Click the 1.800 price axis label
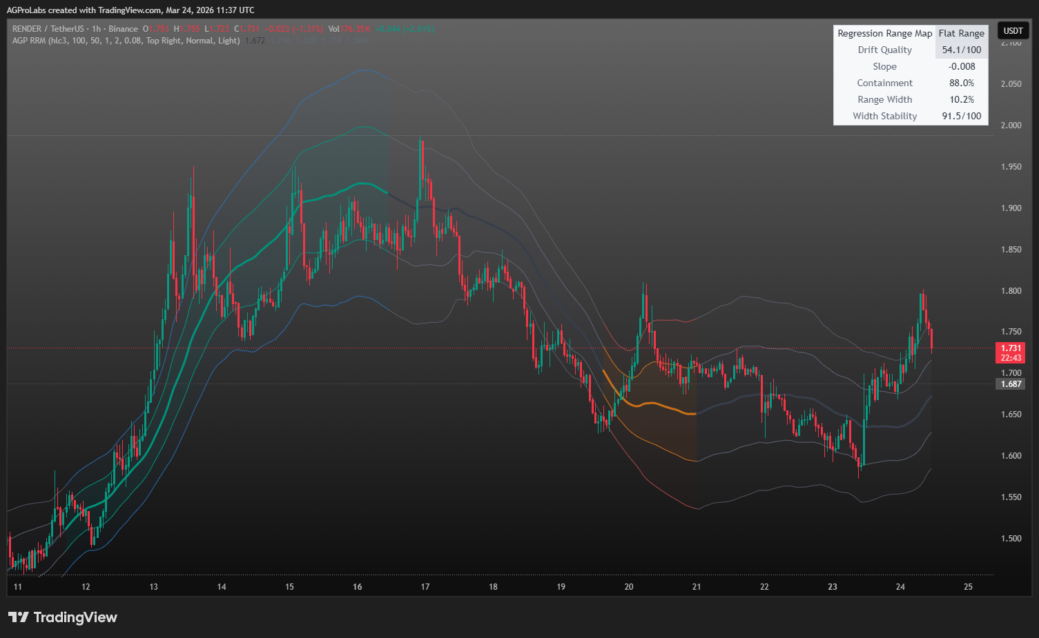Screen dimensions: 1039x638 click(1011, 291)
